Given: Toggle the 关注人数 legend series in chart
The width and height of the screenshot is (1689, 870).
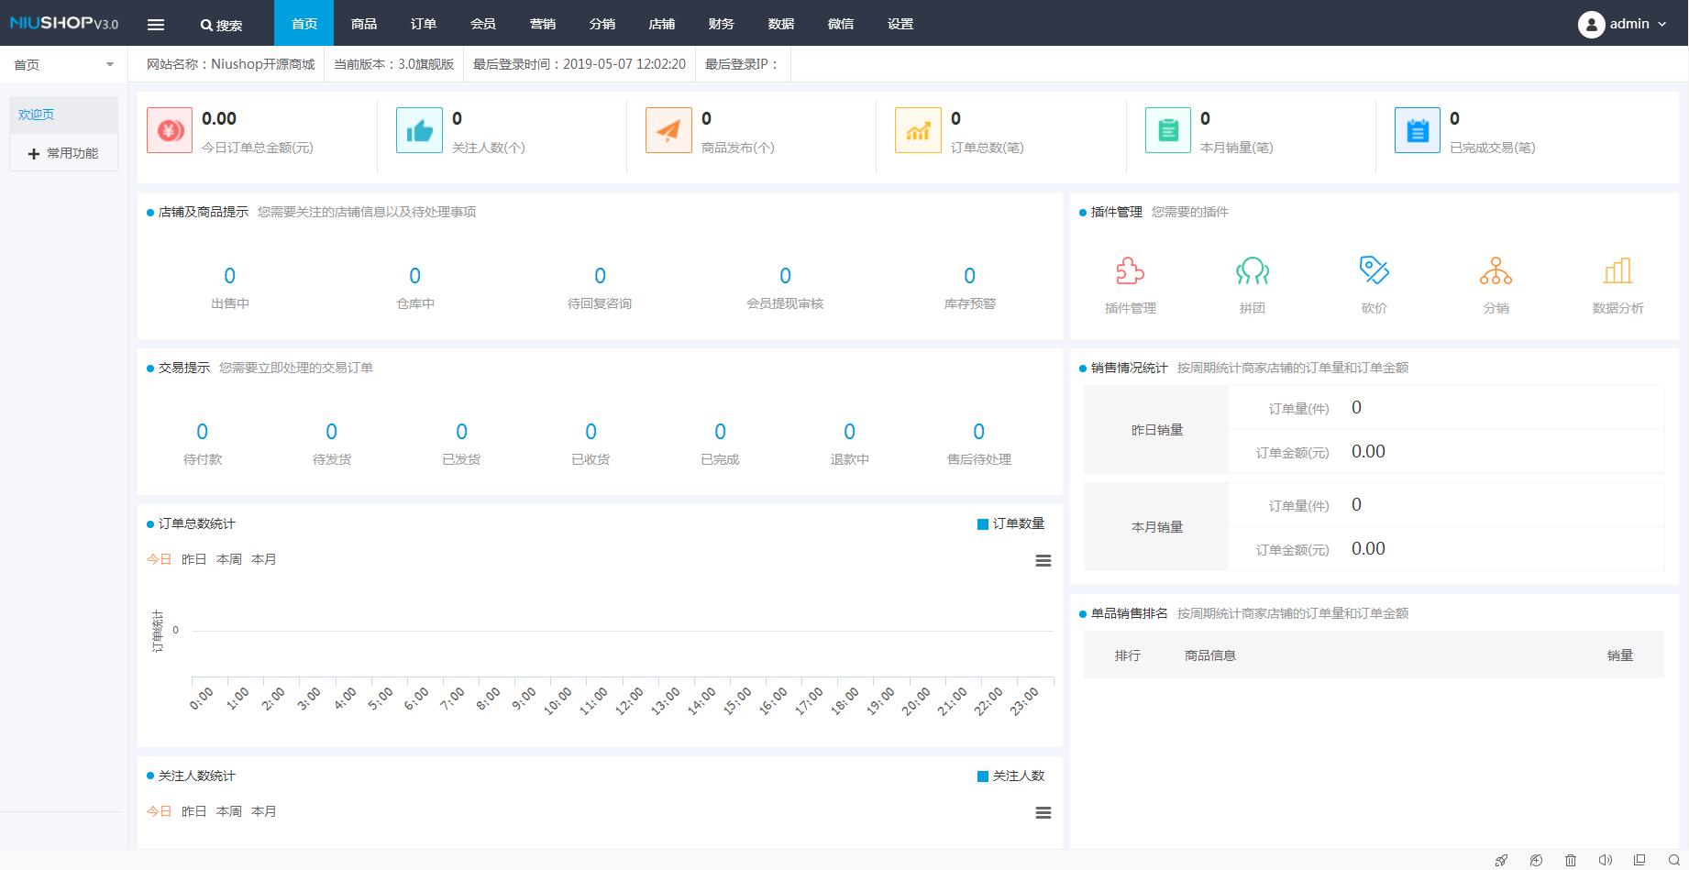Looking at the screenshot, I should (1010, 776).
